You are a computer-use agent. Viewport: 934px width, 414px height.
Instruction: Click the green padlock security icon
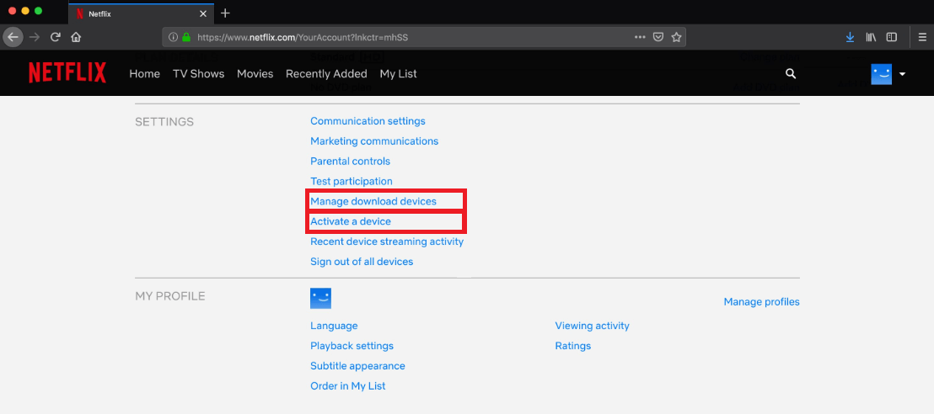click(x=186, y=37)
